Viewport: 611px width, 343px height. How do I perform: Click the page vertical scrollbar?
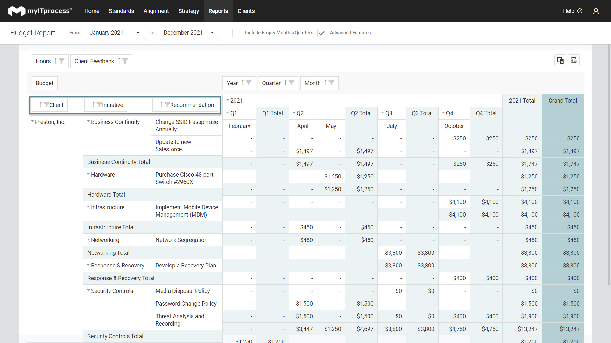609,165
